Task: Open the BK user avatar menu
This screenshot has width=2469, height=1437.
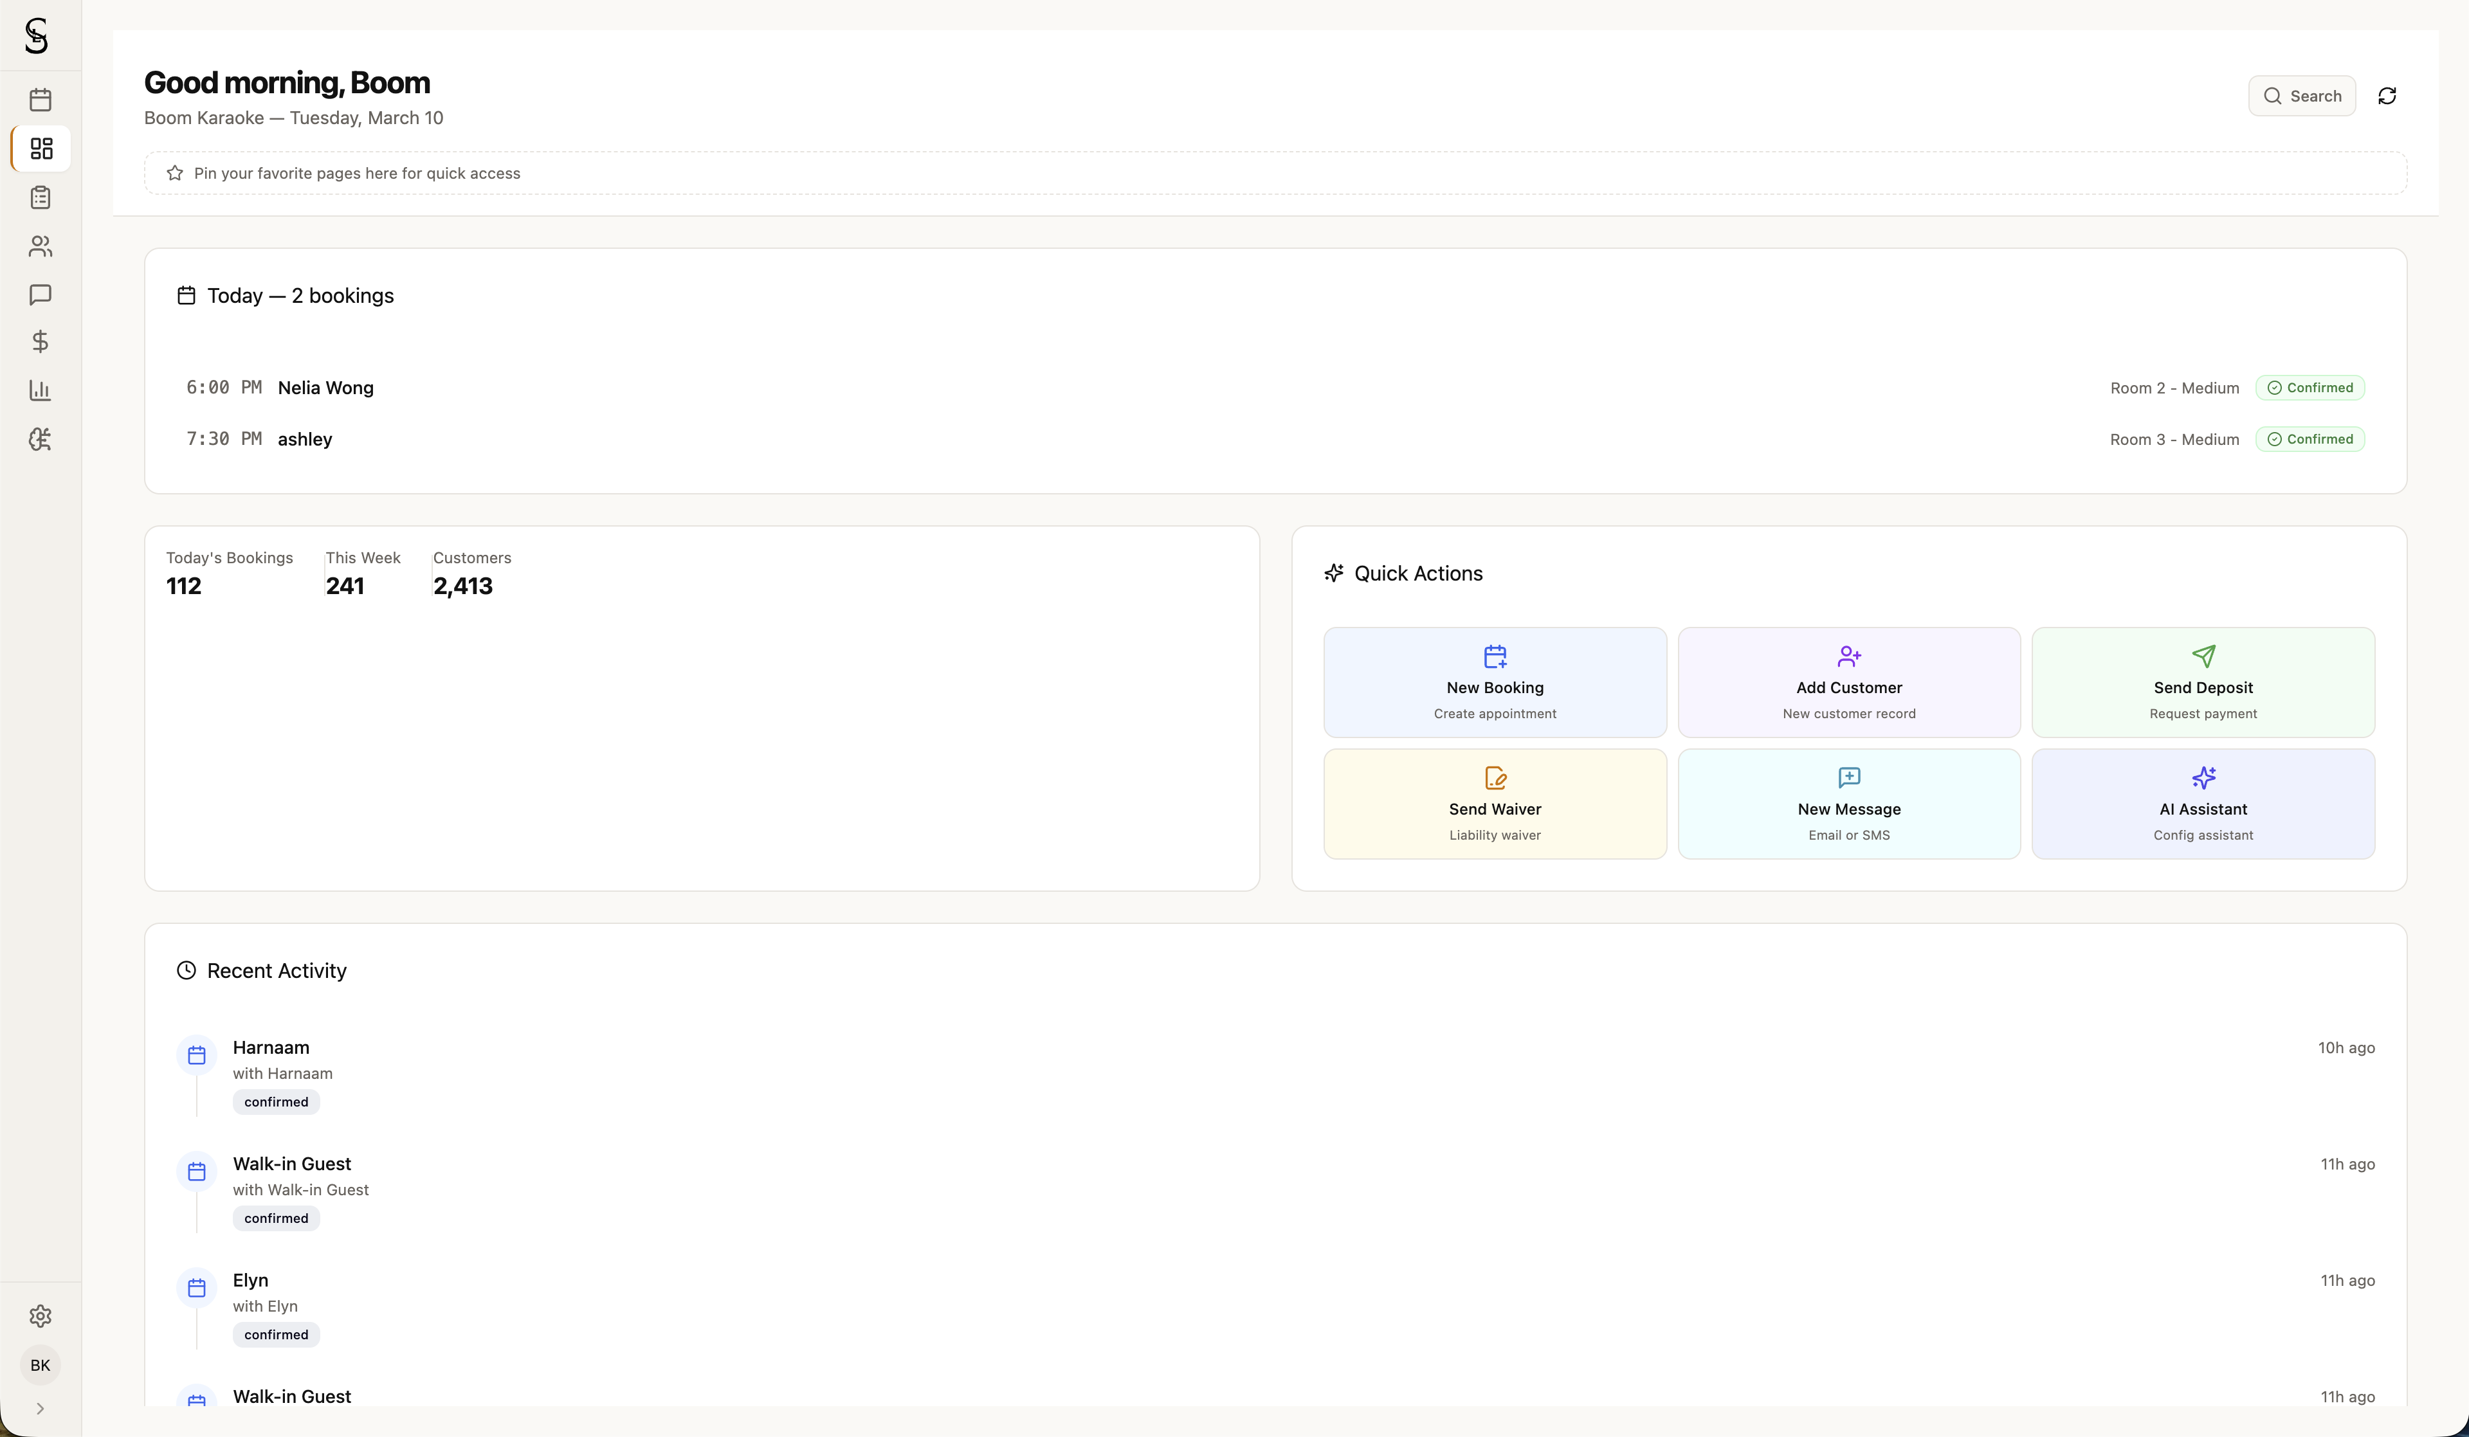Action: coord(40,1364)
